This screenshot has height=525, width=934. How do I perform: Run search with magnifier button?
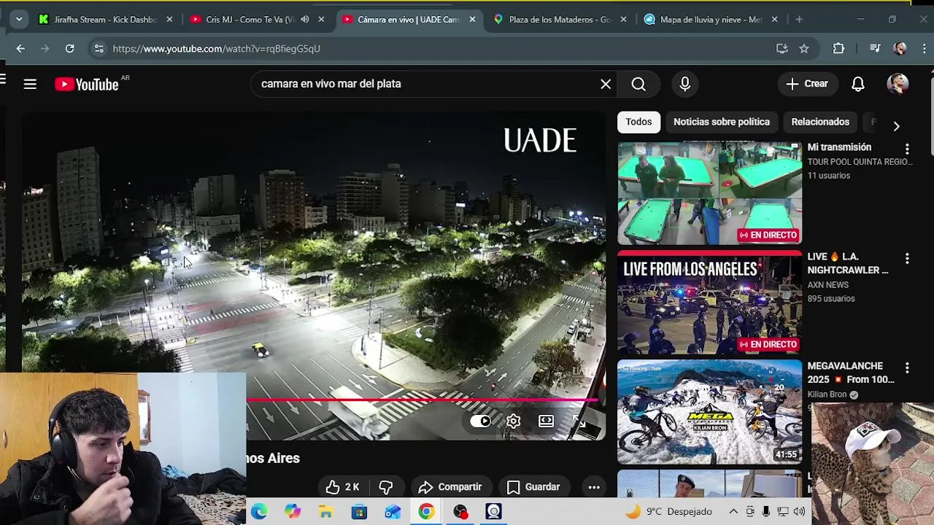(x=638, y=84)
